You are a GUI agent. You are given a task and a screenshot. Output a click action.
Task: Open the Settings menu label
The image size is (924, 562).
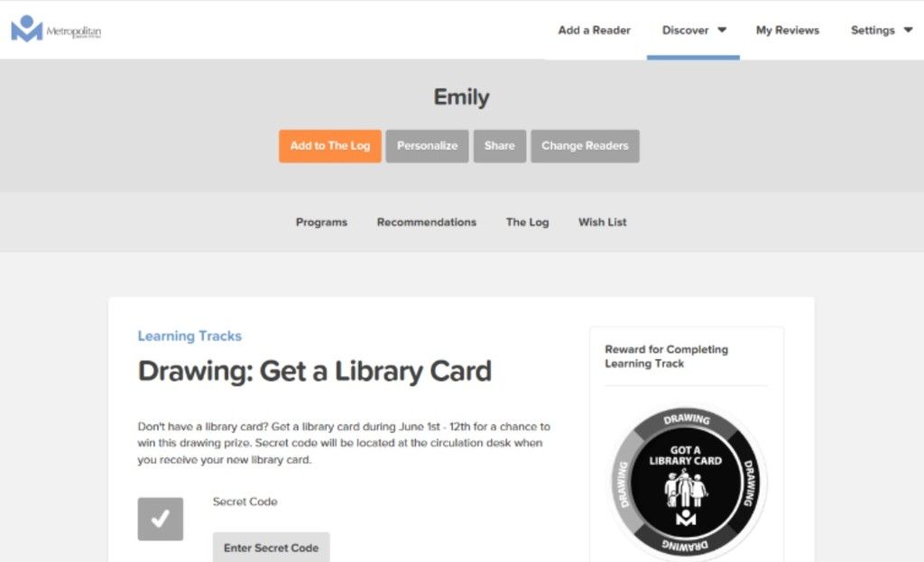873,30
